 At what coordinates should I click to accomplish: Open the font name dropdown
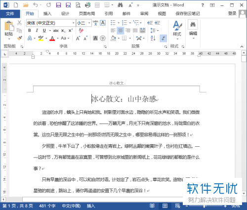click(73, 23)
